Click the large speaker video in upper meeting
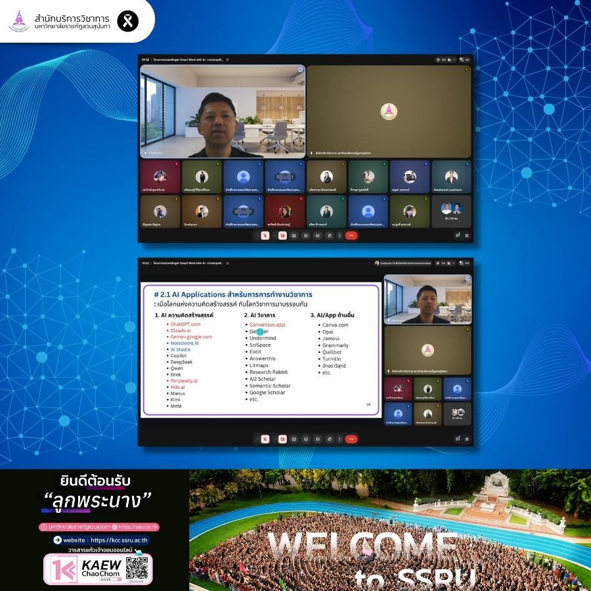Image resolution: width=591 pixels, height=591 pixels. 223,112
